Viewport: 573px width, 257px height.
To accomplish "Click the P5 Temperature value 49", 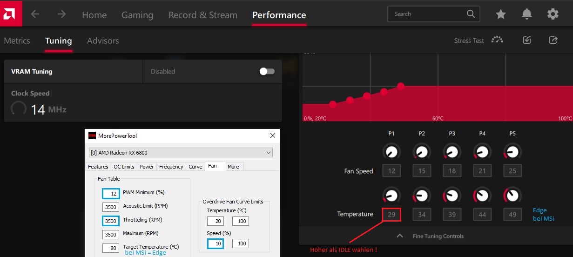I will tap(512, 214).
